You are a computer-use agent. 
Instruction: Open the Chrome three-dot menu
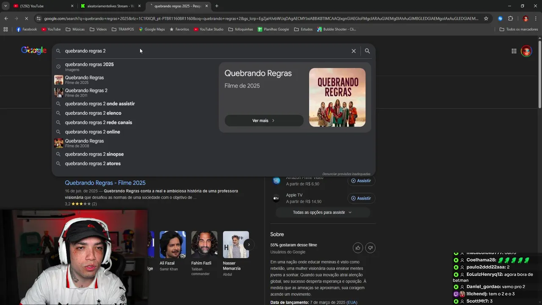coord(536,19)
